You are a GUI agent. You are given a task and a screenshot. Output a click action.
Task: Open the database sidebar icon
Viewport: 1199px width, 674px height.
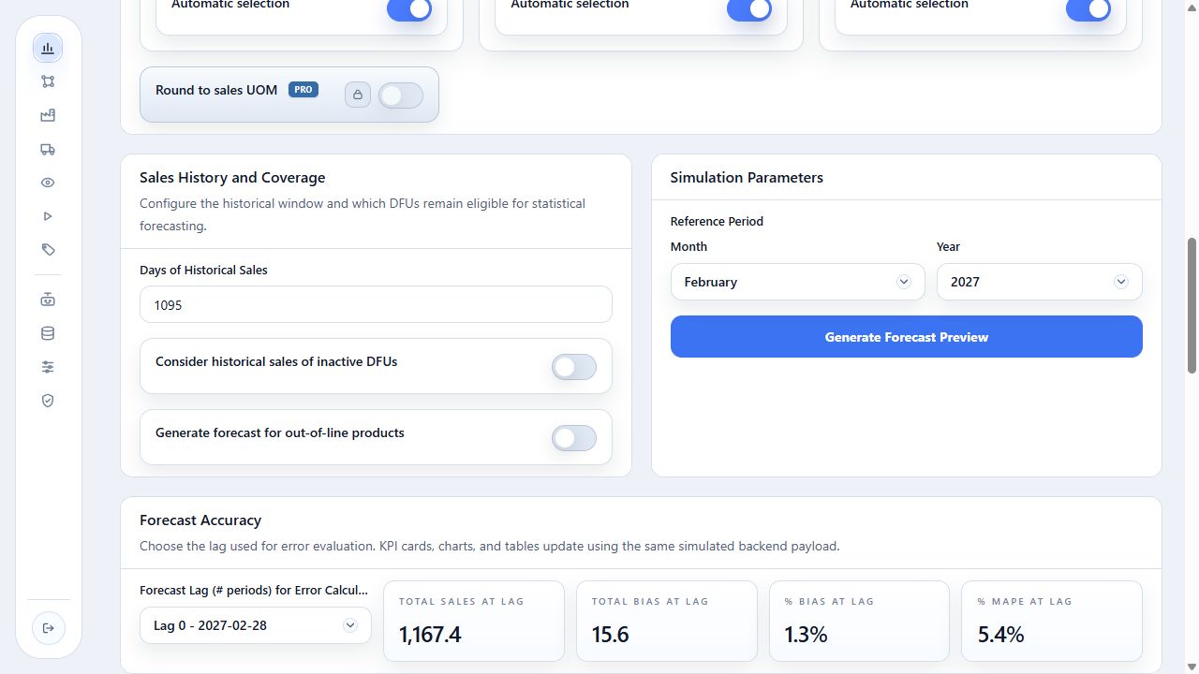tap(48, 333)
